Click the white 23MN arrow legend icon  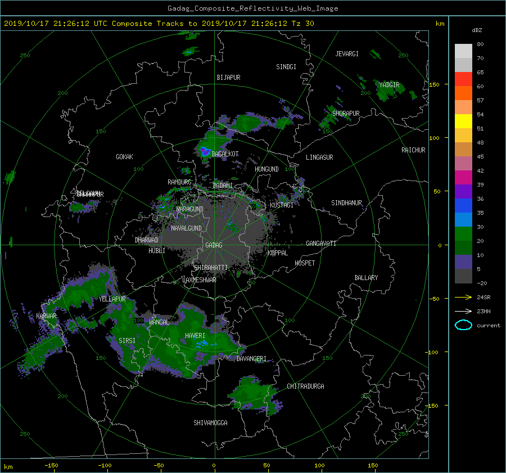coord(463,311)
